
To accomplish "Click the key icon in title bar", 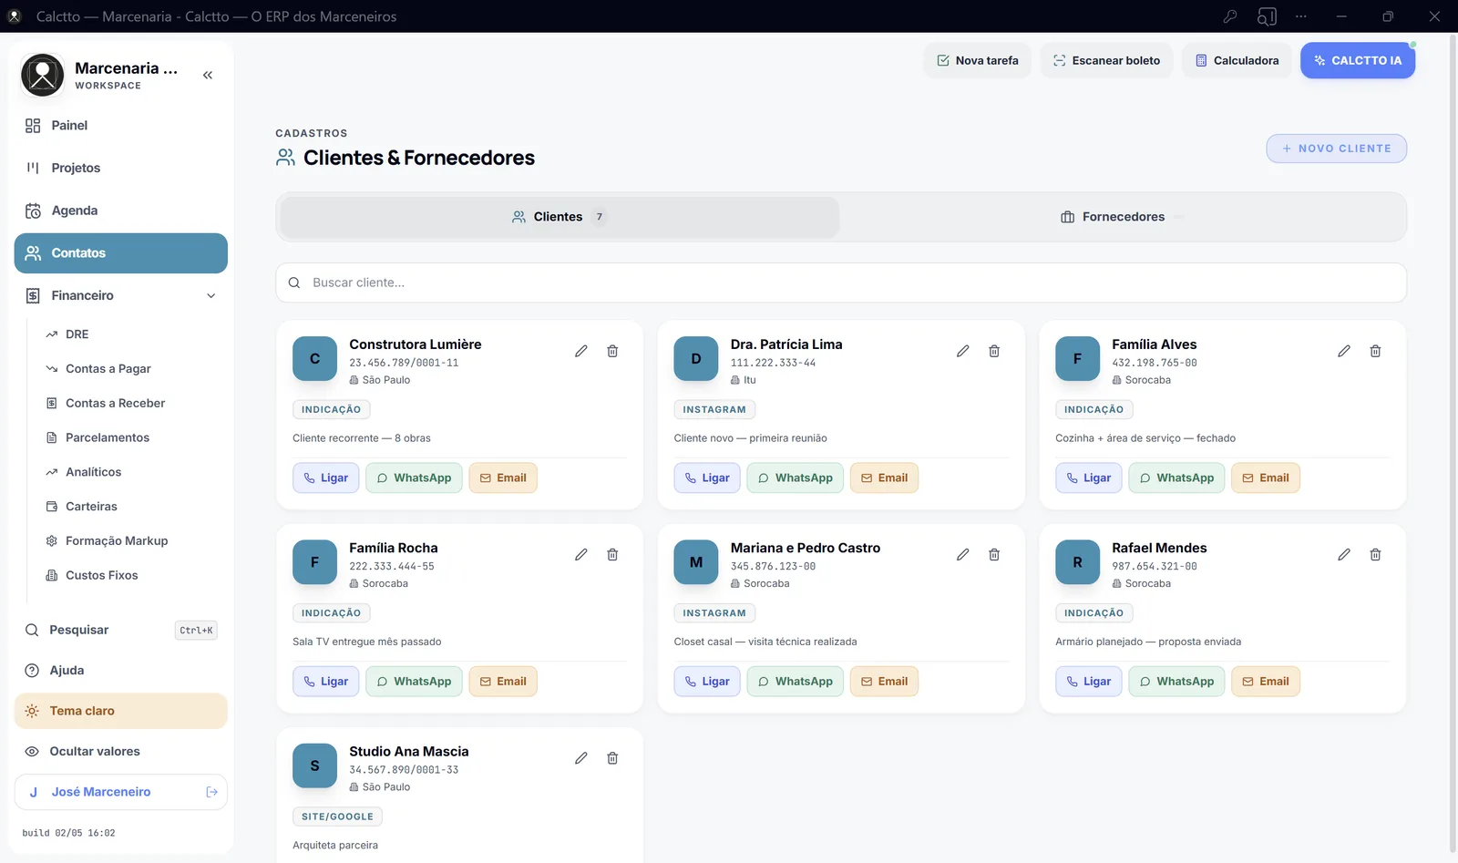I will 1229,16.
